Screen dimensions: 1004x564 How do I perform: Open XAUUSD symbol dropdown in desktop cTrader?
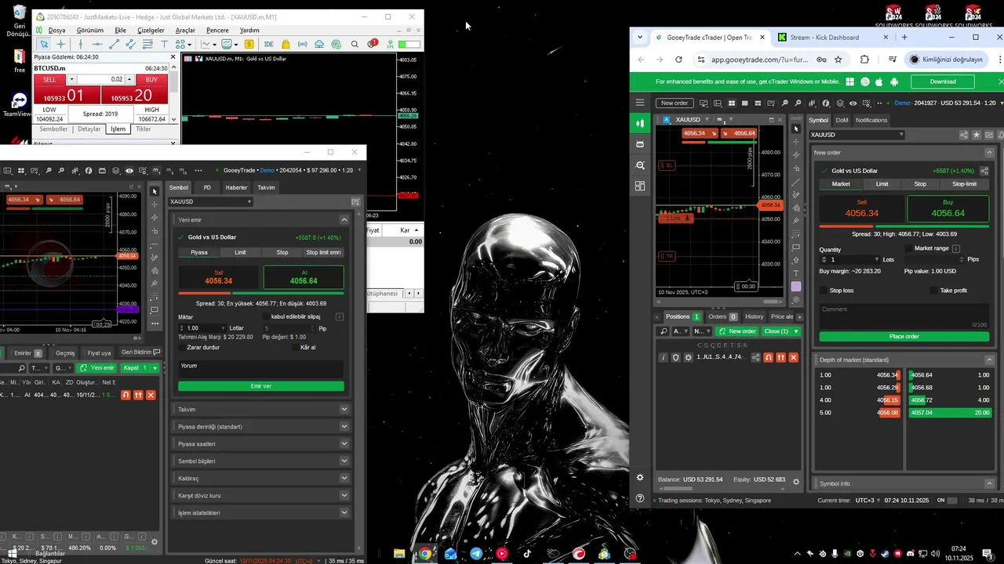[x=212, y=201]
